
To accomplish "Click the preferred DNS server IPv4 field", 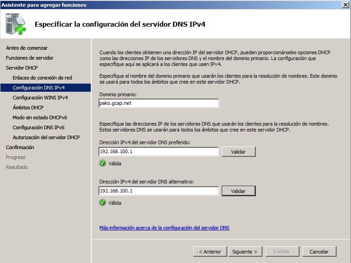I will pyautogui.click(x=159, y=151).
